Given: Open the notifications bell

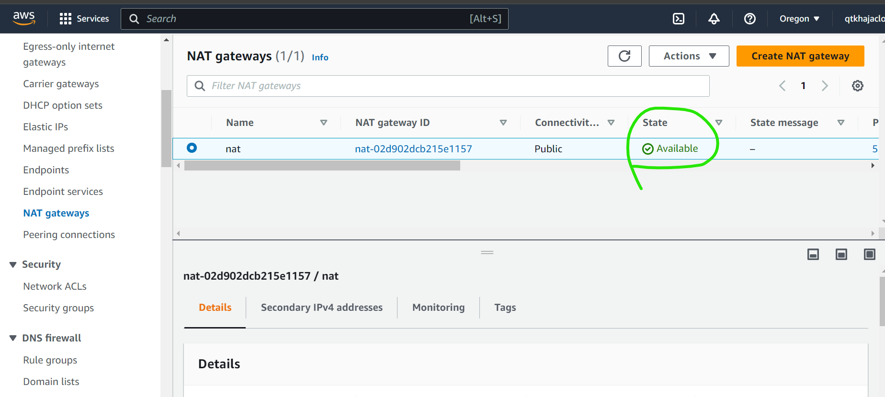Looking at the screenshot, I should tap(714, 19).
